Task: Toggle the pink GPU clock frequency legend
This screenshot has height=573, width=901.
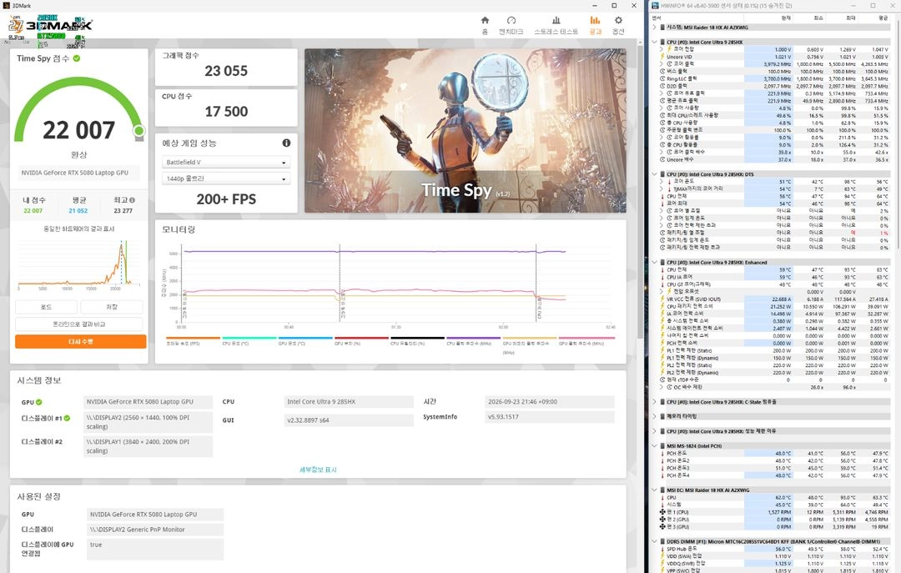Action: tap(586, 341)
